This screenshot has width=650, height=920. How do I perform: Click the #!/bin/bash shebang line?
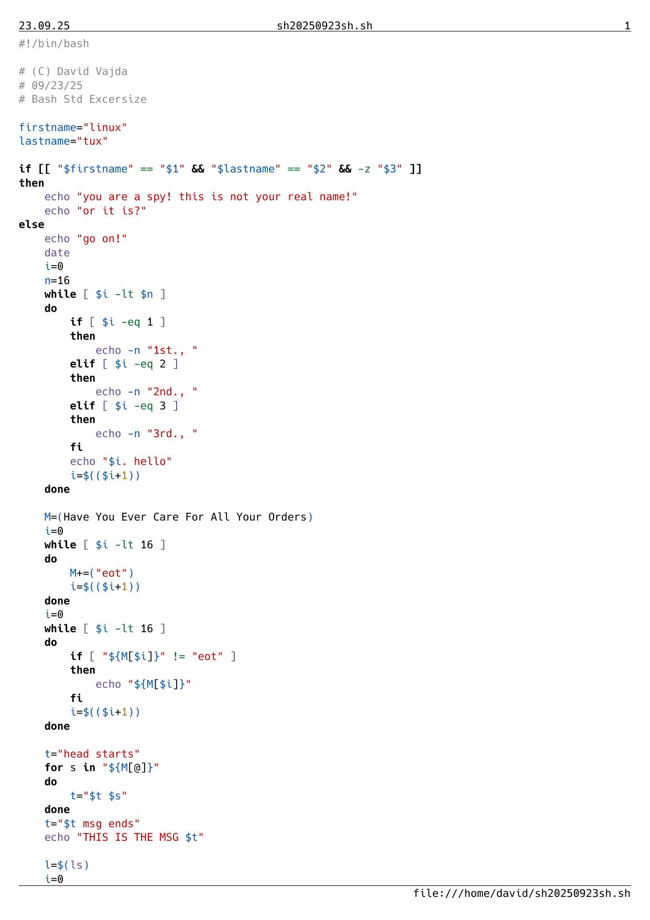[54, 44]
